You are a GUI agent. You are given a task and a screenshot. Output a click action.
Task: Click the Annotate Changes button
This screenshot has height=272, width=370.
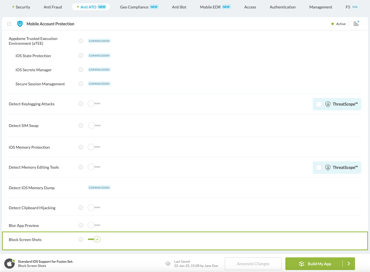coord(253,264)
